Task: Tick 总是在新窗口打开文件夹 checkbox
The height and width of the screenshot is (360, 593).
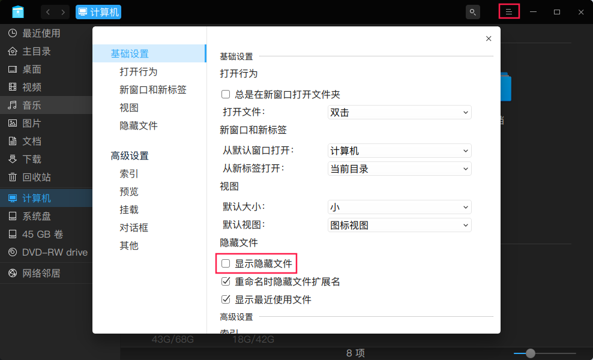Action: coord(226,94)
